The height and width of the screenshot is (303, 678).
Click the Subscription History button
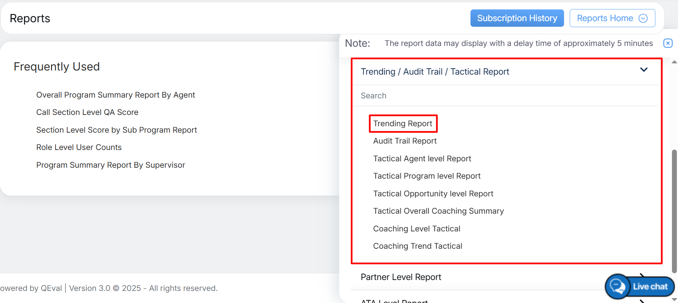coord(517,18)
